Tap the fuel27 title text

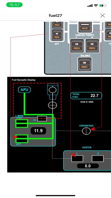tap(55, 16)
